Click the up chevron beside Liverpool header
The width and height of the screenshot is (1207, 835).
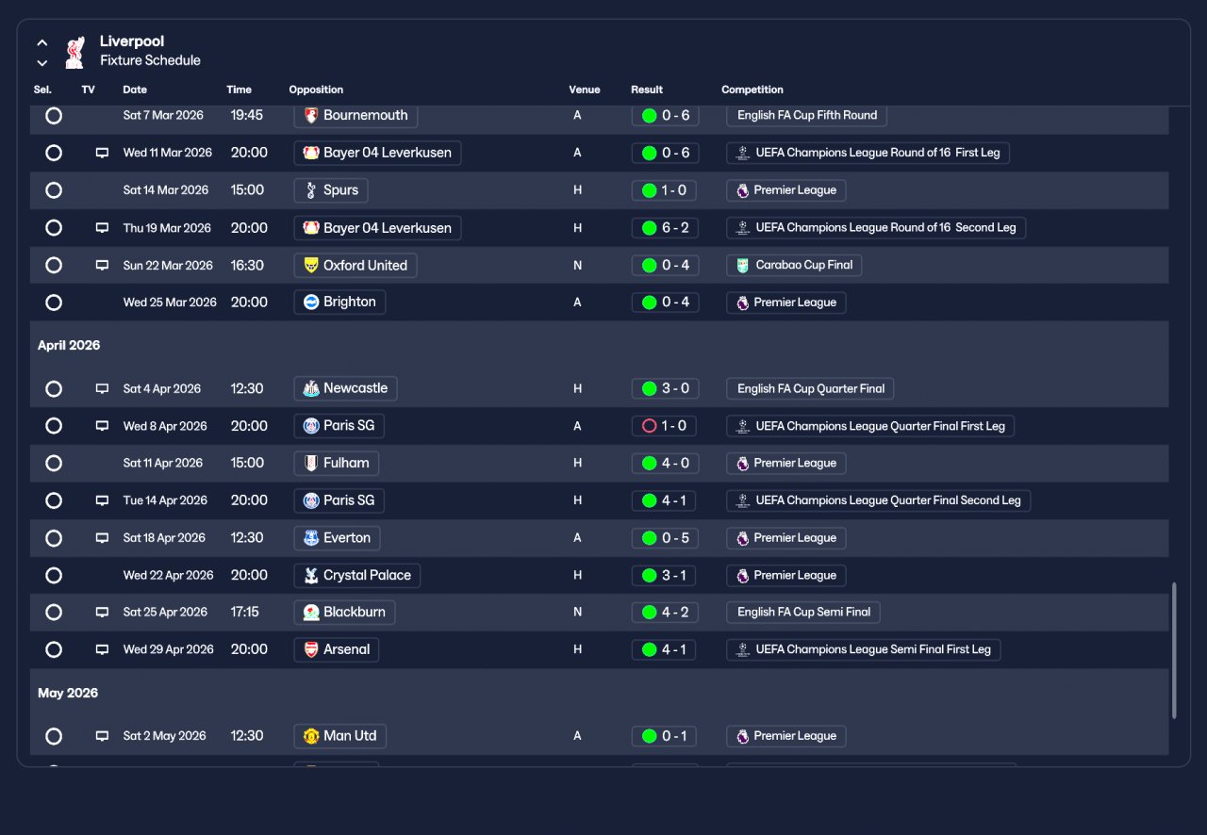[x=42, y=42]
